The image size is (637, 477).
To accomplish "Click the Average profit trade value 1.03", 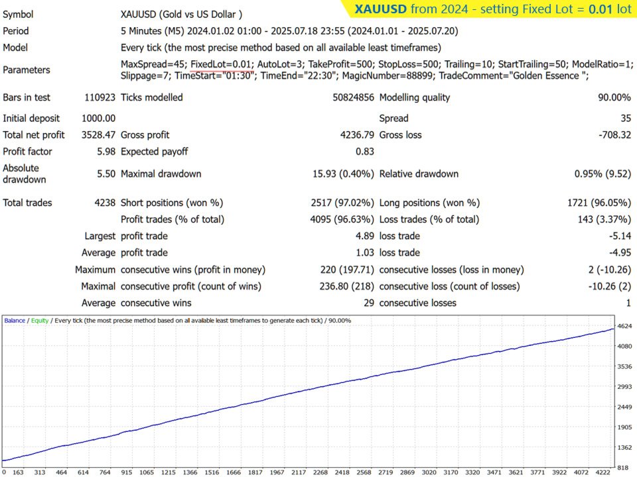I will coord(365,252).
